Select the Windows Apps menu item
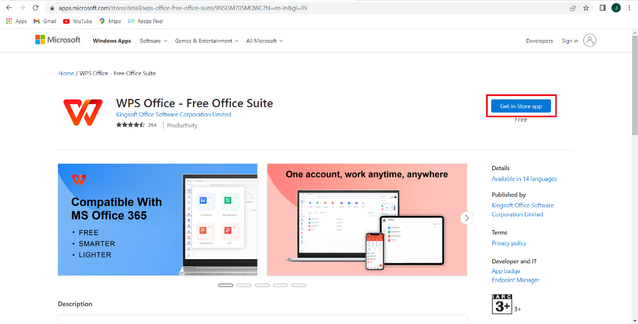 click(x=112, y=41)
